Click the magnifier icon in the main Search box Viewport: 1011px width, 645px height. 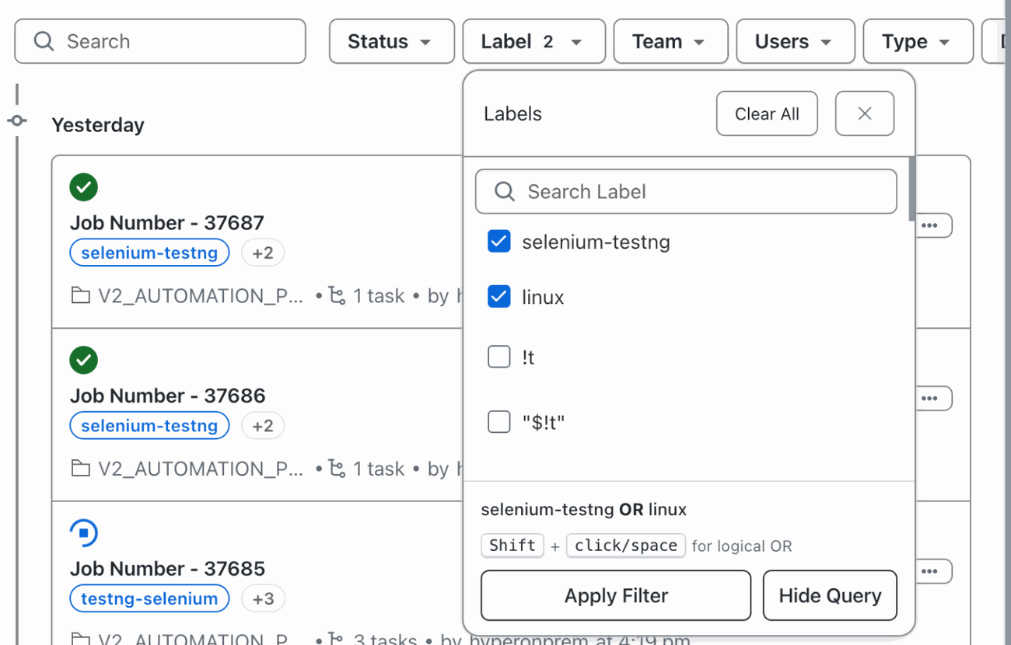pyautogui.click(x=44, y=41)
